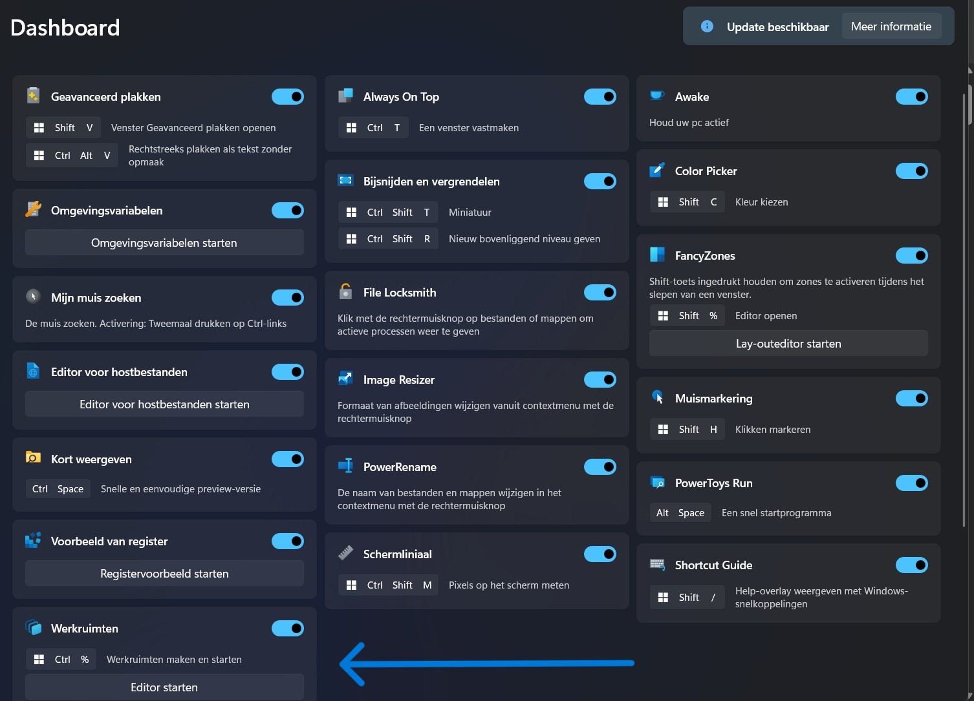Screen dimensions: 974x701
Task: Click the Win Ctrl T shortcut badge
Action: pos(373,127)
